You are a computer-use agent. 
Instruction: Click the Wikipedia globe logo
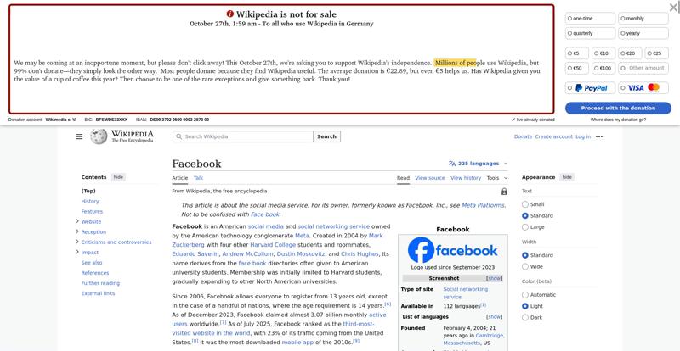click(x=99, y=136)
